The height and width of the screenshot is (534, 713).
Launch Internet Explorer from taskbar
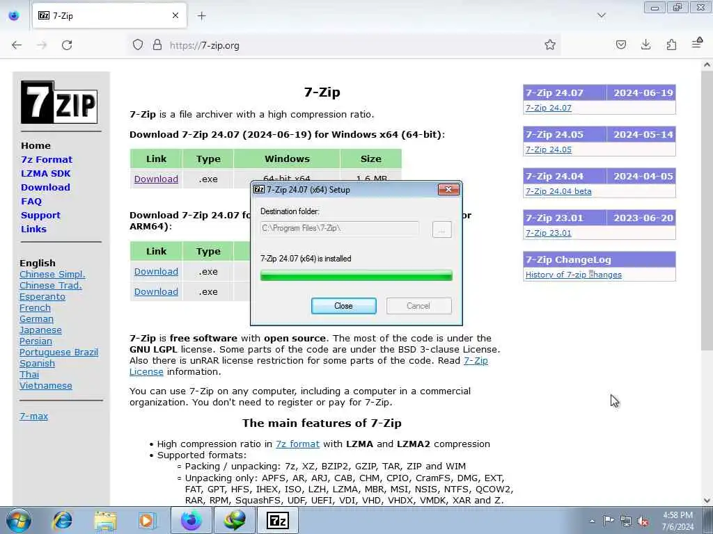point(63,520)
